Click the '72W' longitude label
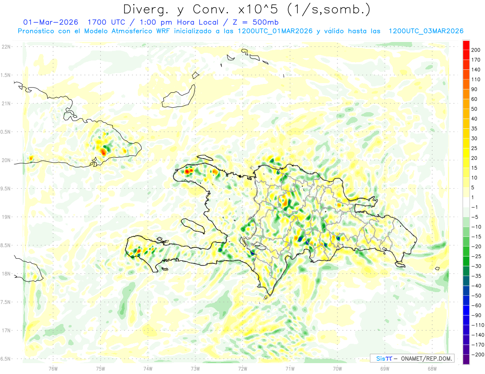This screenshot has width=485, height=374. (x=242, y=368)
